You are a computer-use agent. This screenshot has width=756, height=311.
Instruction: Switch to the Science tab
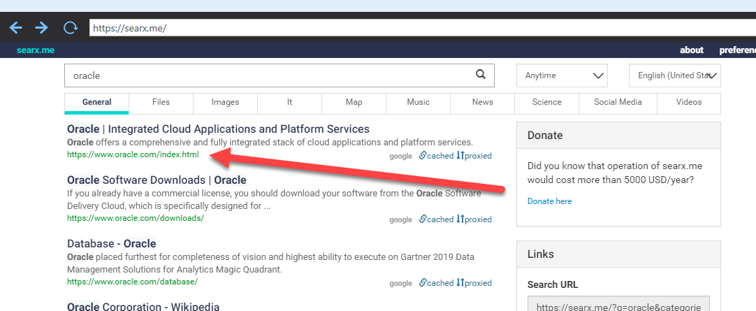tap(547, 102)
